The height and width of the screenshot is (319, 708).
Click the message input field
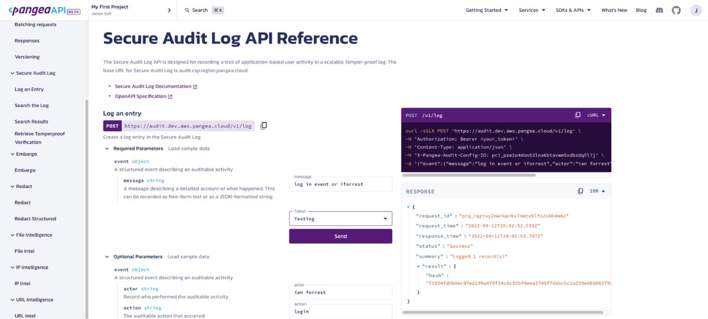tap(340, 184)
